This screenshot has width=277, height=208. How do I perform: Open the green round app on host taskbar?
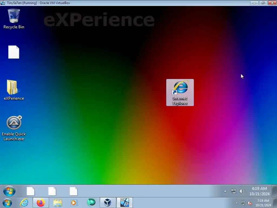tap(91, 202)
